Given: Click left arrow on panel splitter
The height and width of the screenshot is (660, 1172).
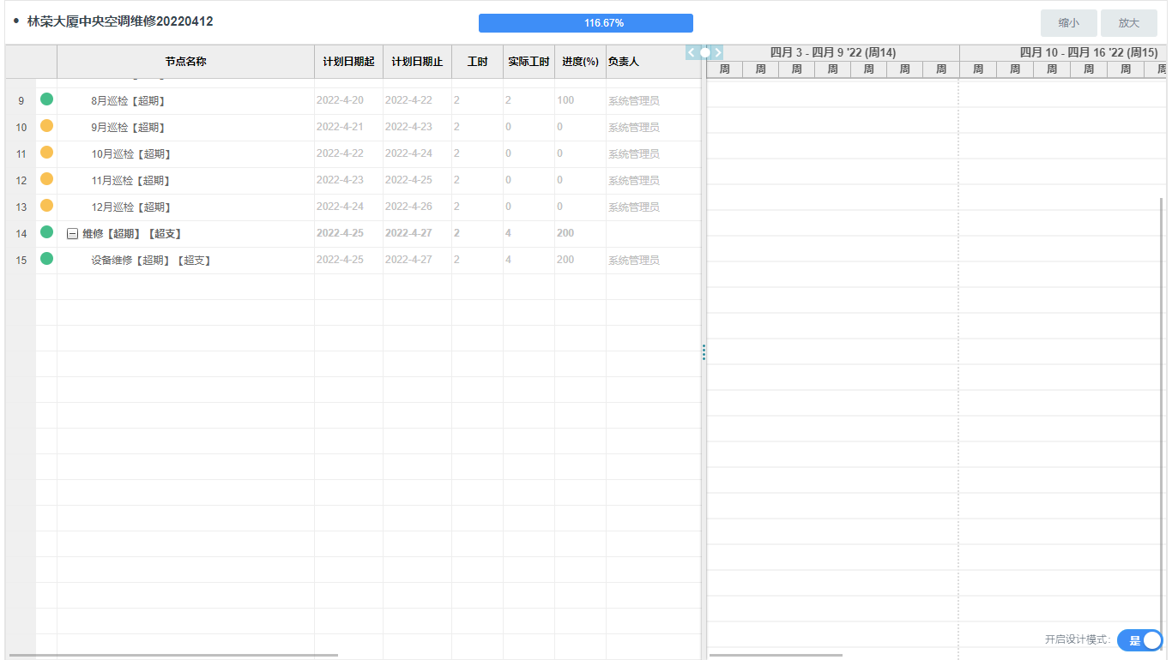Looking at the screenshot, I should (692, 52).
